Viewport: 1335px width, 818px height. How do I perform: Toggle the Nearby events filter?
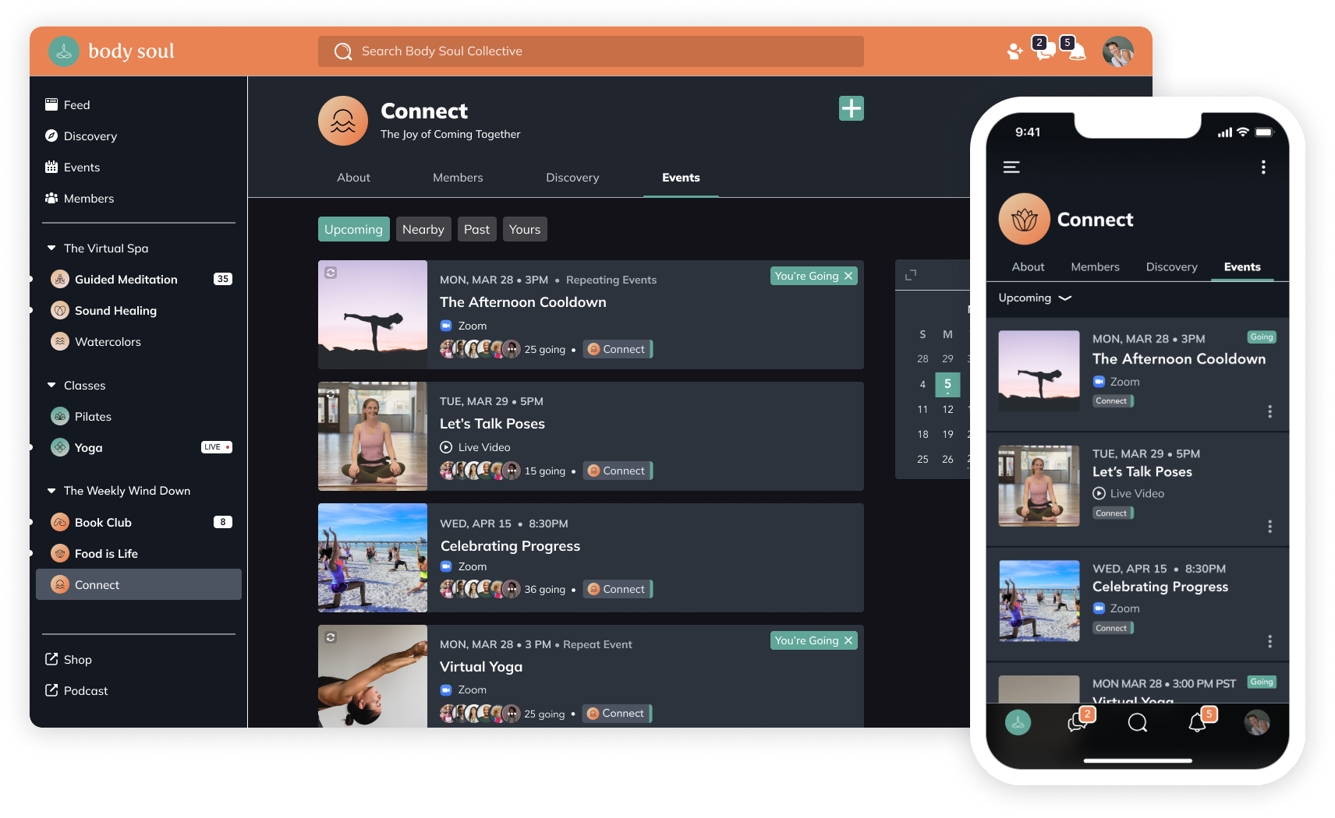click(x=423, y=229)
